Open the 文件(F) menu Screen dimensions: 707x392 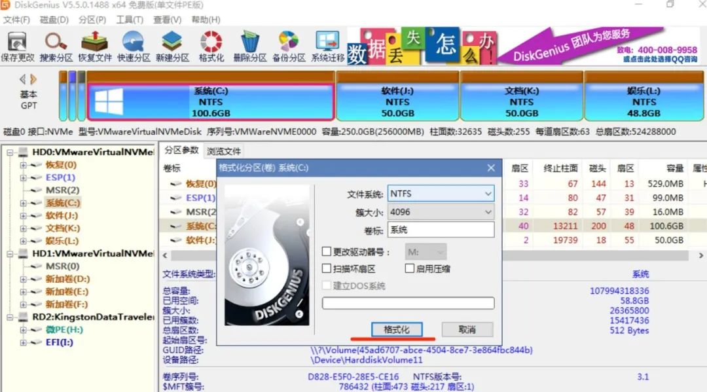click(16, 20)
